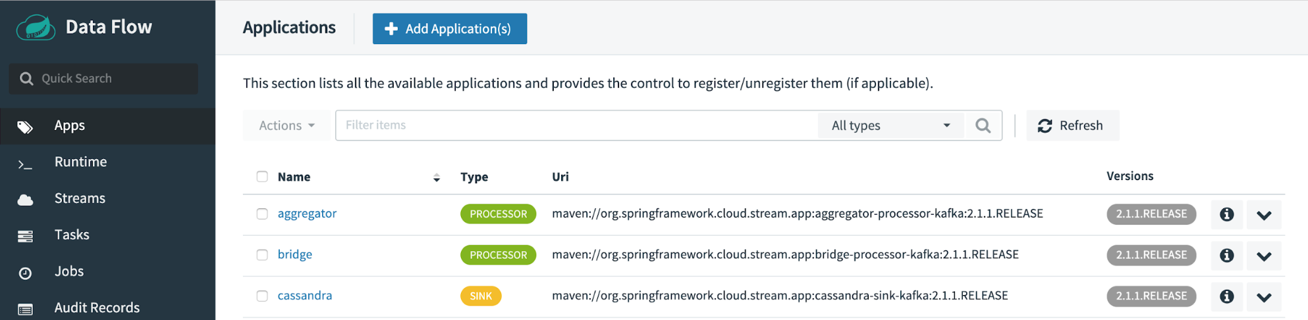This screenshot has height=320, width=1308.
Task: Click the cassandra SINK type badge
Action: pyautogui.click(x=481, y=296)
